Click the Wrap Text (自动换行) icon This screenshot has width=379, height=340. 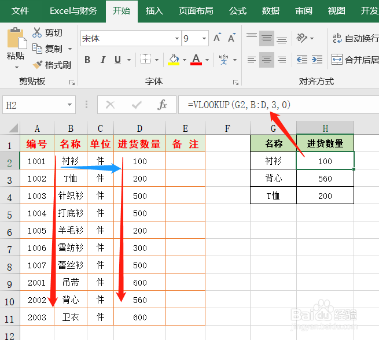coord(337,38)
